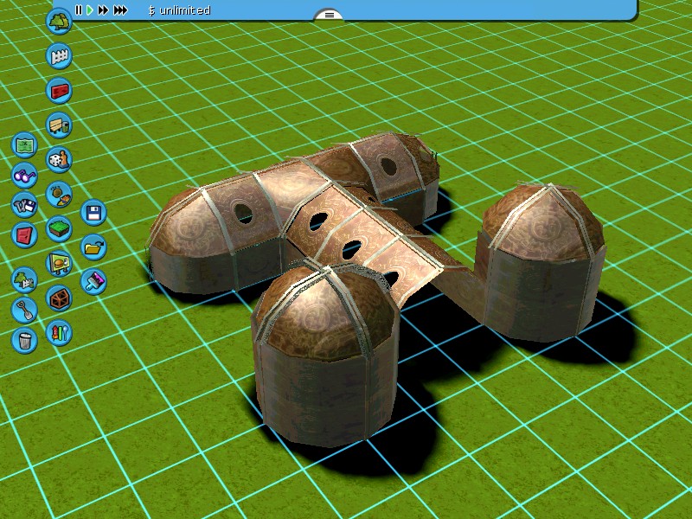Open the trees and foliage scenery icon
The image size is (692, 519).
(59, 22)
